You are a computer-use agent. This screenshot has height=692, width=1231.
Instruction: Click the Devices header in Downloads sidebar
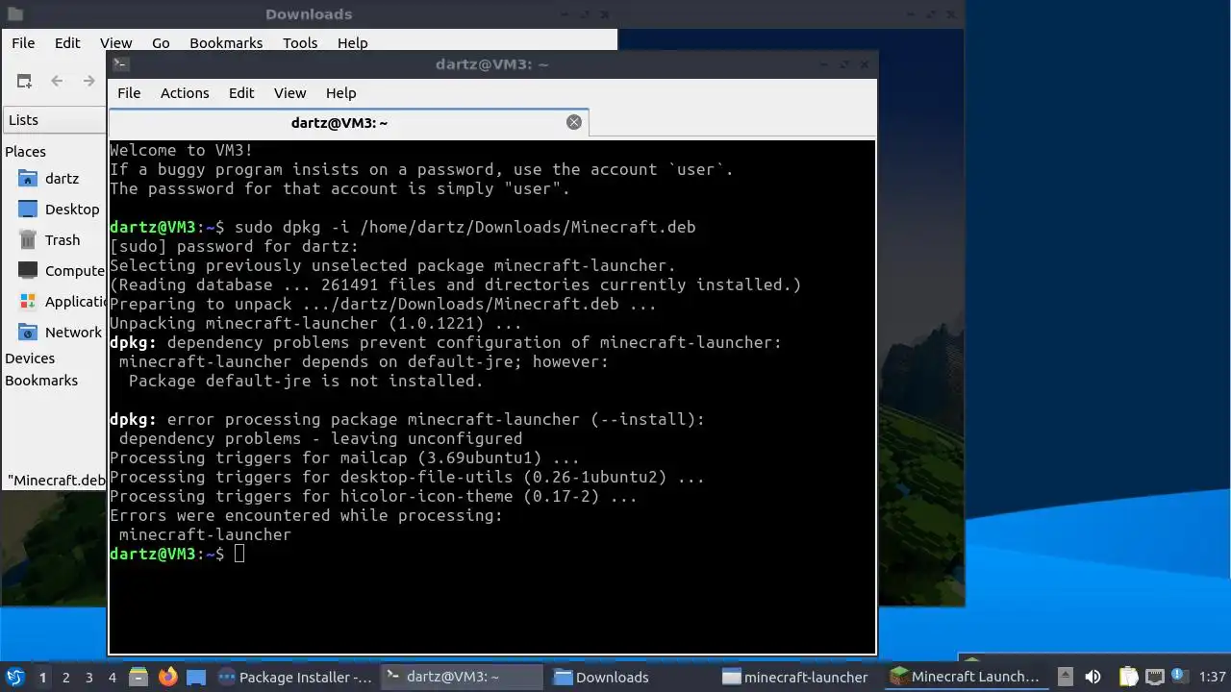30,358
